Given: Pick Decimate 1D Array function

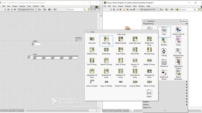Looking at the screenshot, I should (x=135, y=73).
